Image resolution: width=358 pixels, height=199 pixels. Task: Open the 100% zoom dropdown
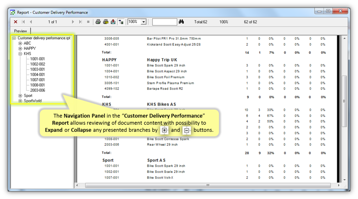[143, 22]
